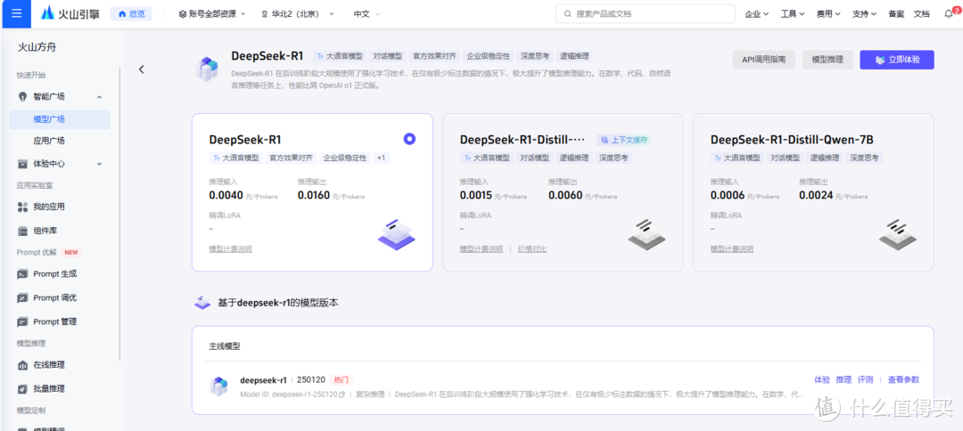The height and width of the screenshot is (431, 963).
Task: Click the back arrow beside DeepSeek-R1
Action: tap(141, 69)
